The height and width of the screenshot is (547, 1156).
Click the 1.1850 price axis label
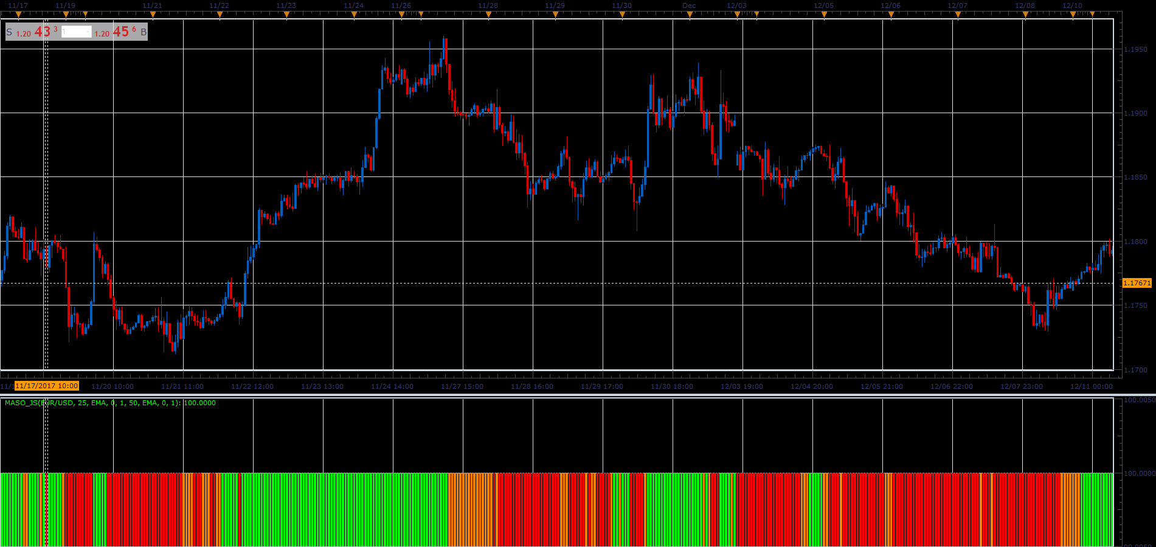pos(1135,177)
